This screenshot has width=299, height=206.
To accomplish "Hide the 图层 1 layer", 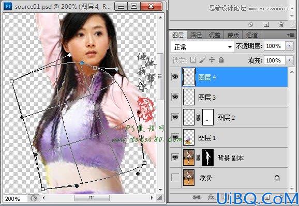I will tap(175, 137).
